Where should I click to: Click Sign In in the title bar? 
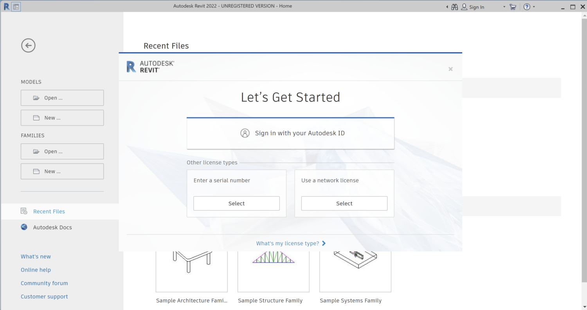point(473,7)
